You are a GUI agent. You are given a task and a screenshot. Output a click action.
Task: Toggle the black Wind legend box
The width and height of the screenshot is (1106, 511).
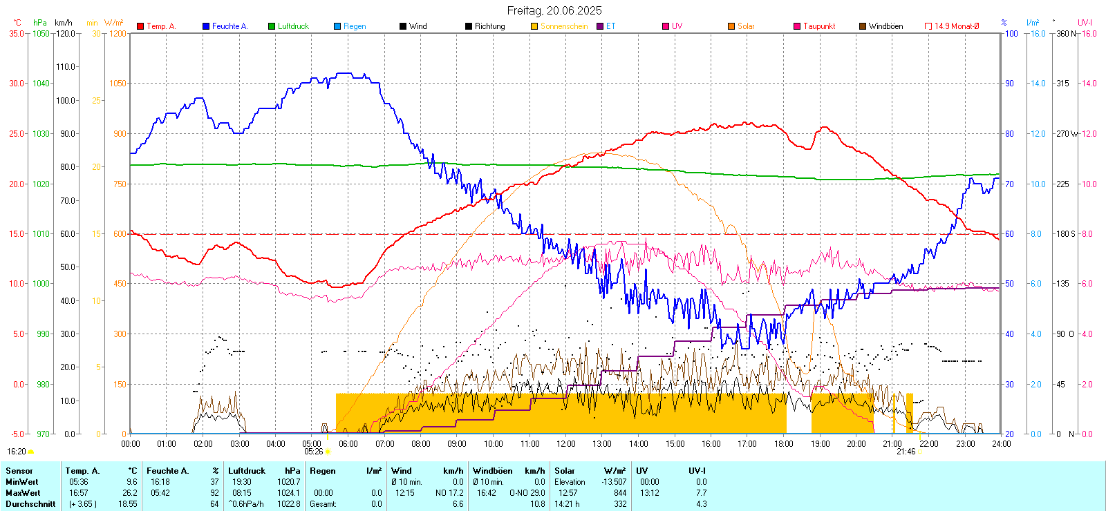point(403,26)
